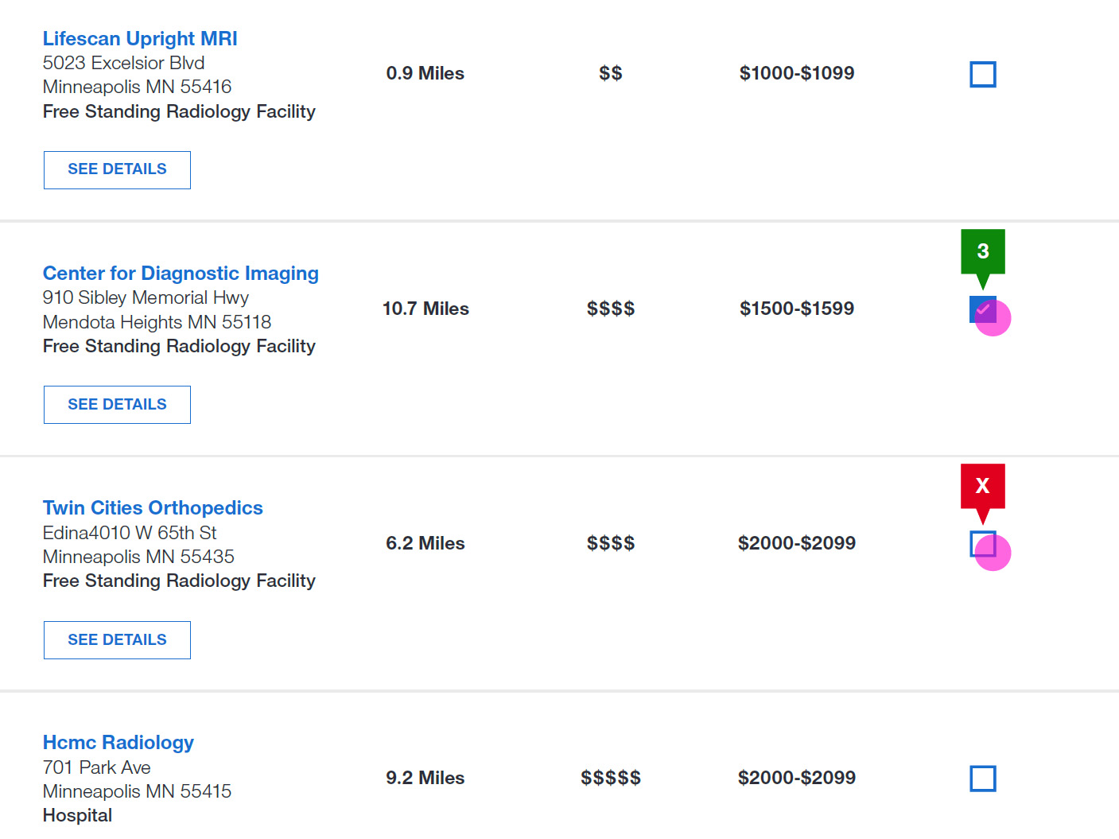Screen dimensions: 1119x839
Task: Click the $1500-$1599 price range
Action: tap(797, 309)
